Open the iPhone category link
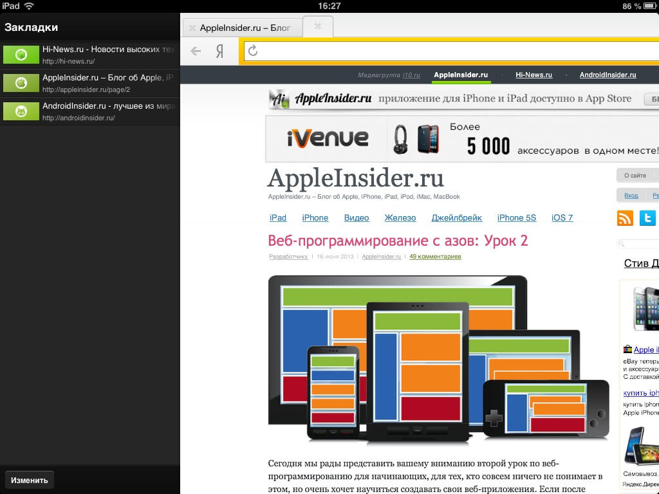Image resolution: width=659 pixels, height=494 pixels. pyautogui.click(x=315, y=217)
